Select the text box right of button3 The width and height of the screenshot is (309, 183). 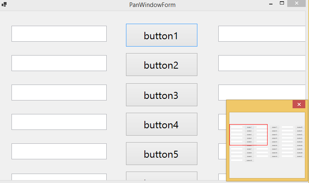pos(263,93)
